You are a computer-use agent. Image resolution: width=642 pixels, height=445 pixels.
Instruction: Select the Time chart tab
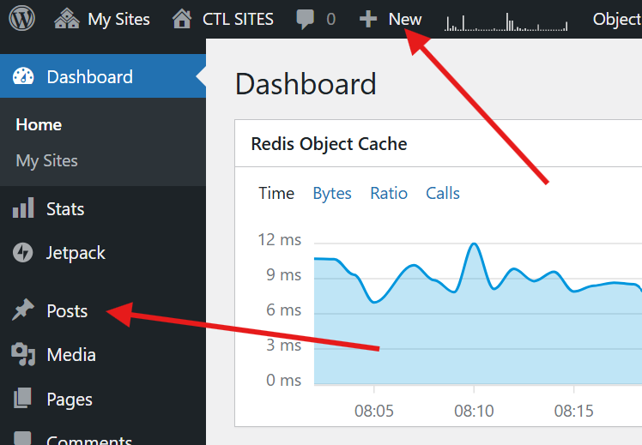pos(276,193)
